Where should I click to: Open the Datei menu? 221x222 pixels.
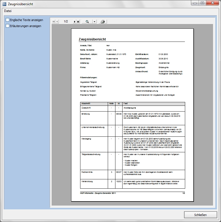point(8,11)
